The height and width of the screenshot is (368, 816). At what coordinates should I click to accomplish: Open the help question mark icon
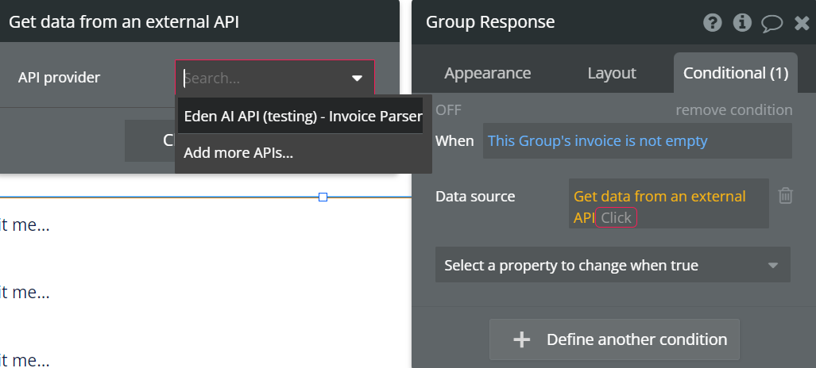[713, 22]
